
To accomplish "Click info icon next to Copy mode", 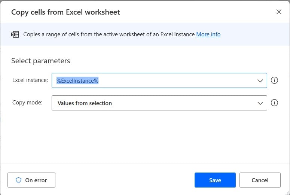I will pos(274,103).
